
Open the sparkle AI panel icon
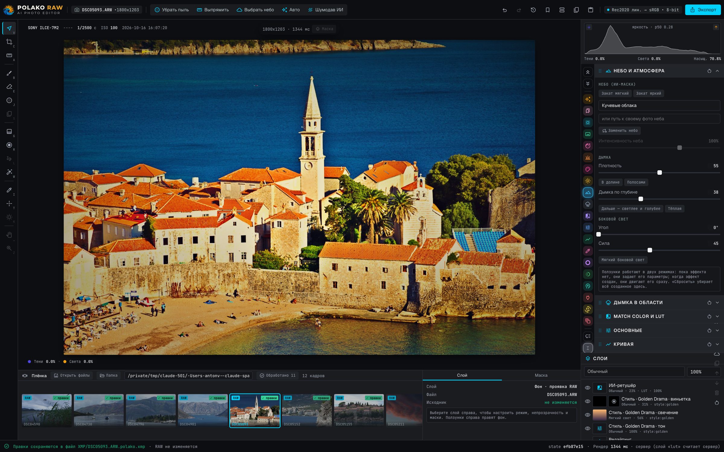588,99
